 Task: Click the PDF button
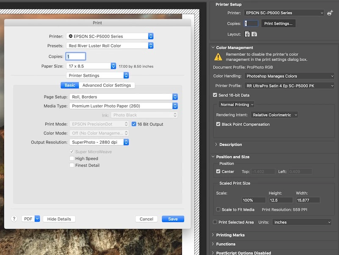[28, 219]
